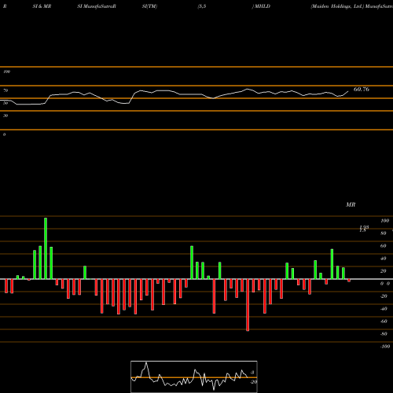Screen dimensions: 393x393
Task: Click the RSI axis label 30
Action: coord(6,116)
